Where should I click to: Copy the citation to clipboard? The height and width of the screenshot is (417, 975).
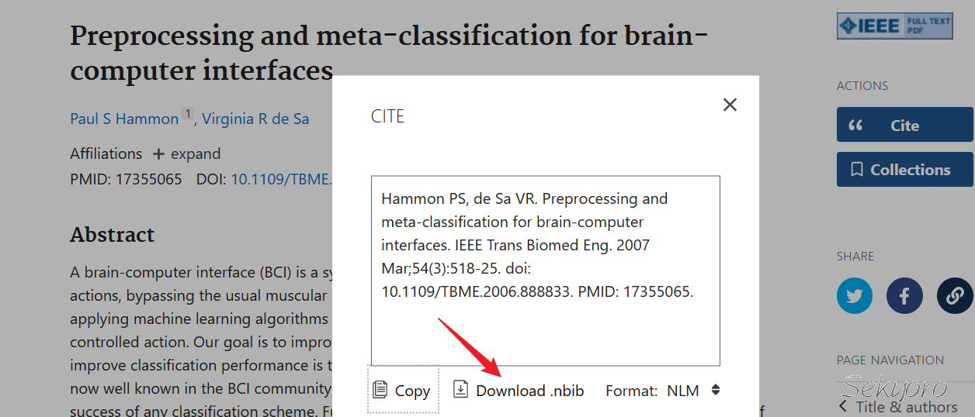(402, 391)
